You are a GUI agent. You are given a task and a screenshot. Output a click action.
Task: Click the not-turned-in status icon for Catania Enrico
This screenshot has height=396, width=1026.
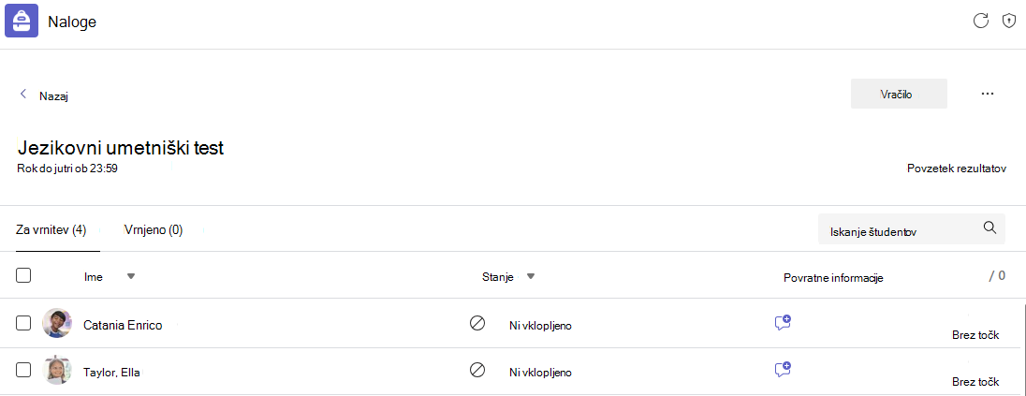pos(477,323)
